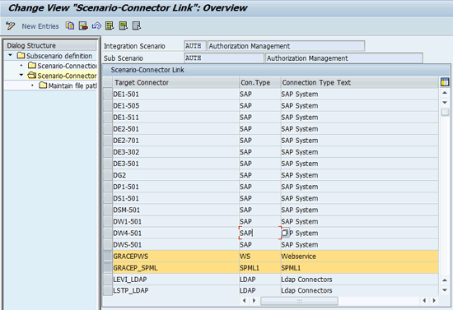The image size is (453, 310).
Task: Click the Copy As toolbar icon
Action: click(x=70, y=26)
